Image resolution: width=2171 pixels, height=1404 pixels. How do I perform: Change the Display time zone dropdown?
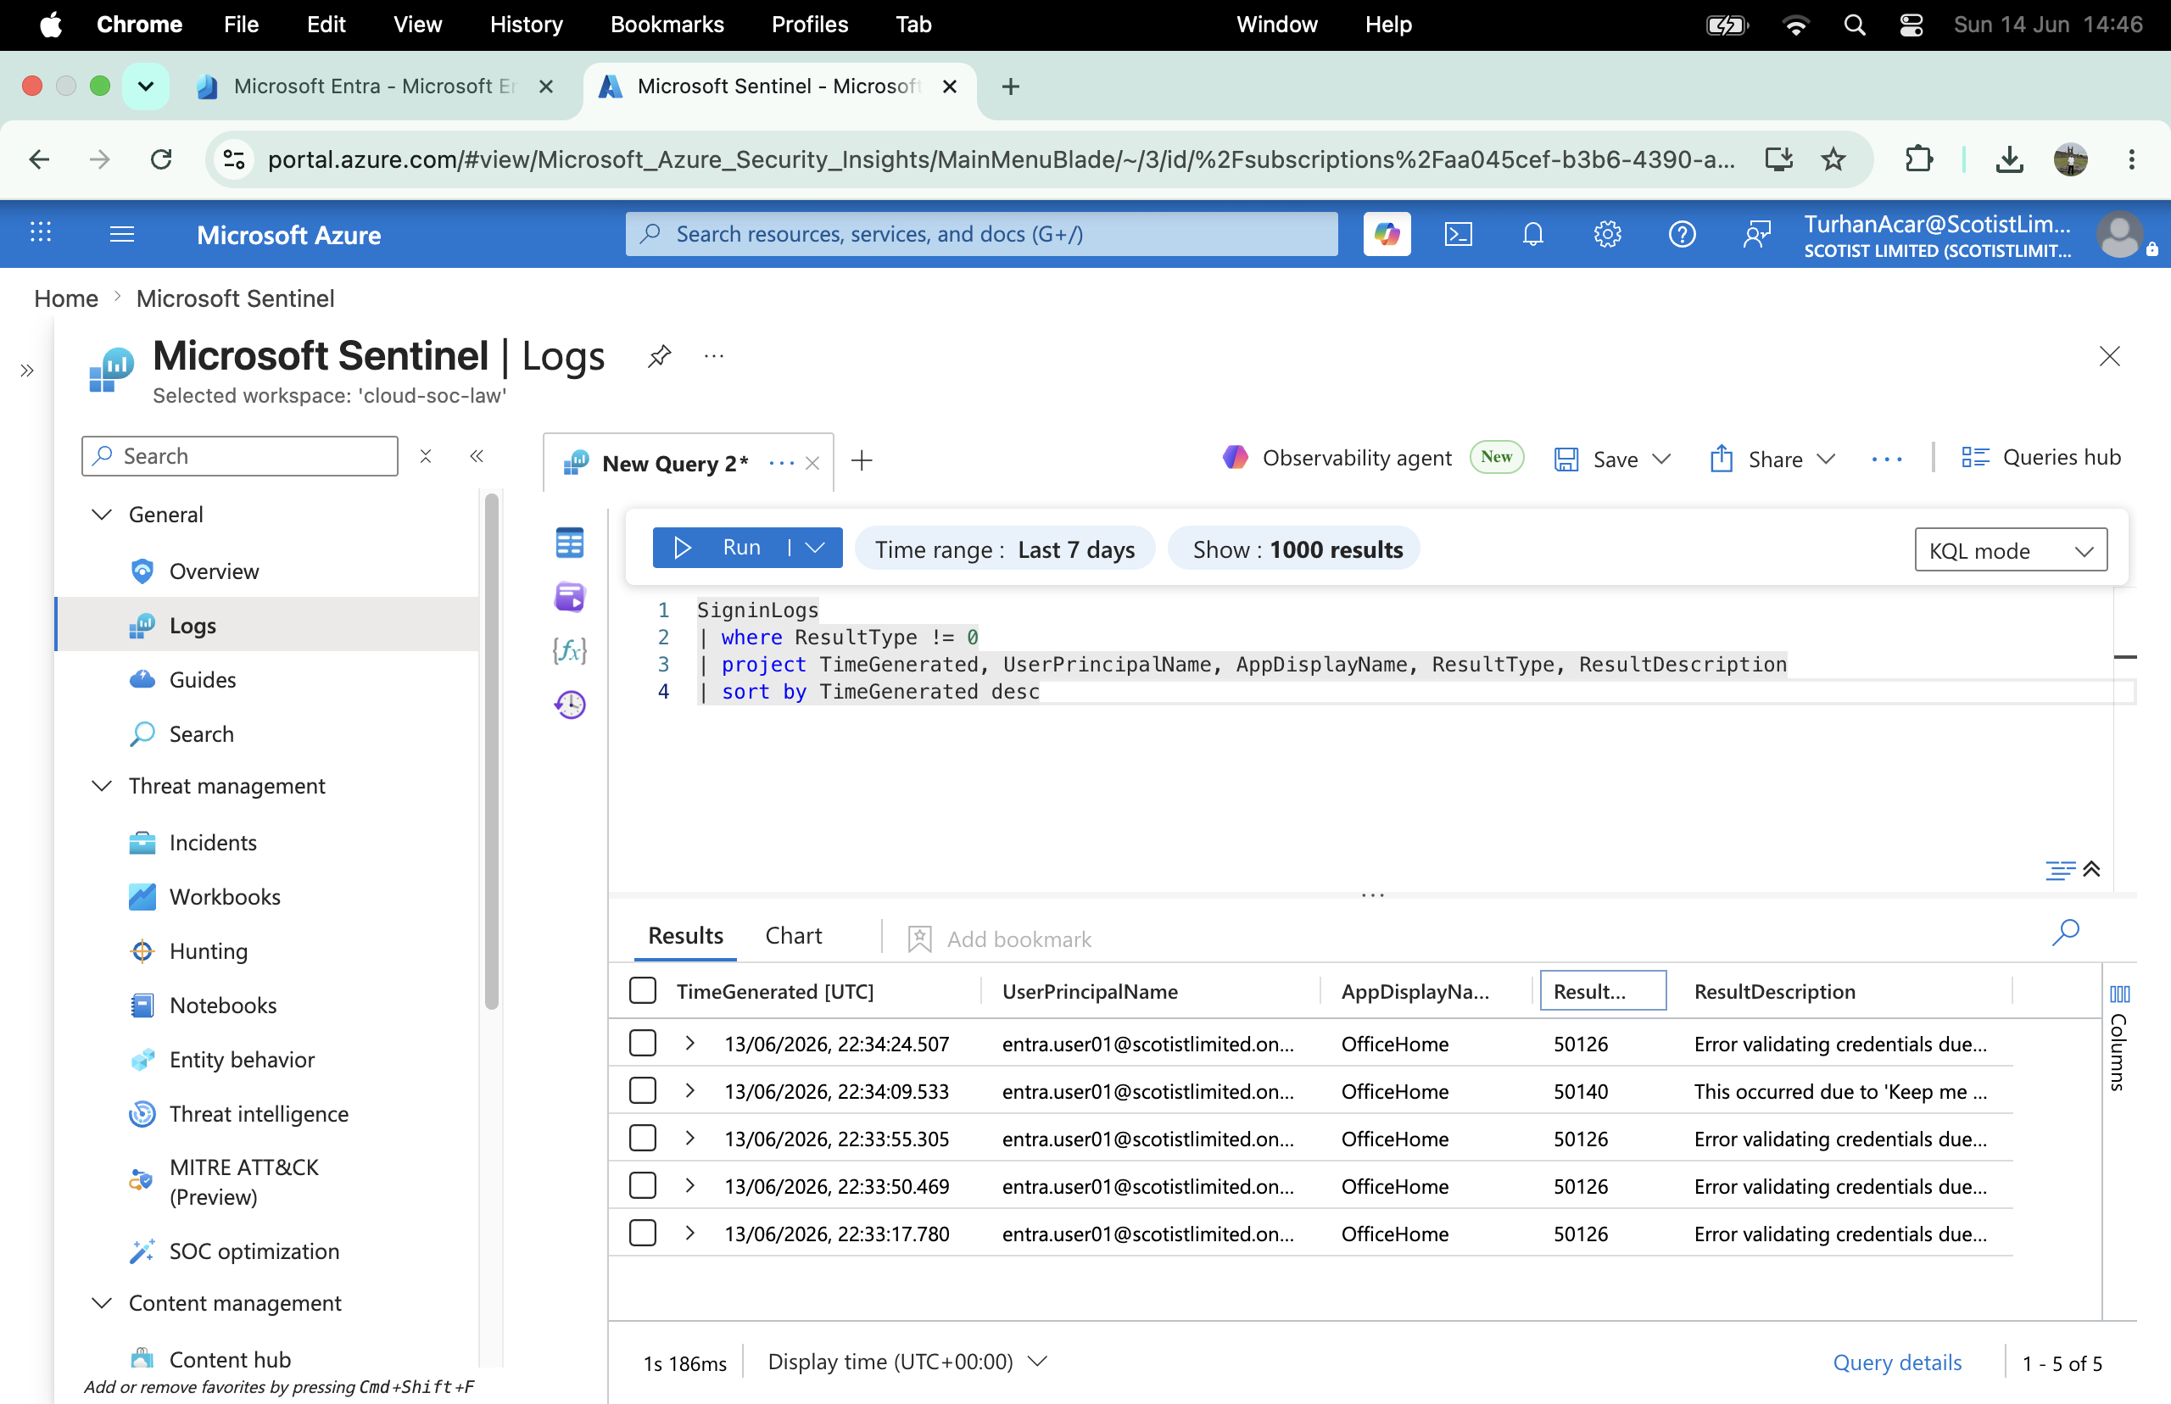click(x=907, y=1361)
